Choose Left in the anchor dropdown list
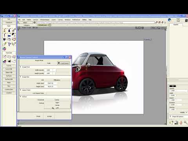Viewport: 188px width, 141px height. 57,108
